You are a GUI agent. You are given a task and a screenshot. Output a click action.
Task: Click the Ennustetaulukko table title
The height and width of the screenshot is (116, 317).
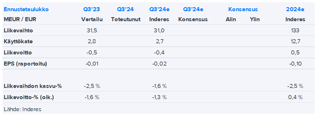22,9
